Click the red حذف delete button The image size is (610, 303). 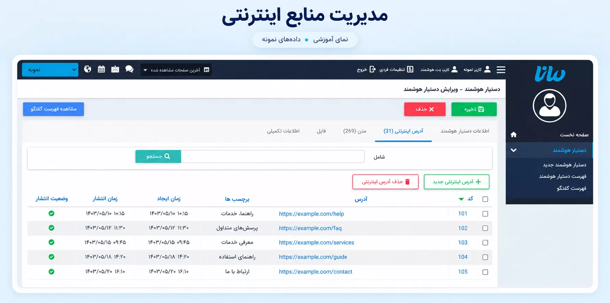(425, 109)
